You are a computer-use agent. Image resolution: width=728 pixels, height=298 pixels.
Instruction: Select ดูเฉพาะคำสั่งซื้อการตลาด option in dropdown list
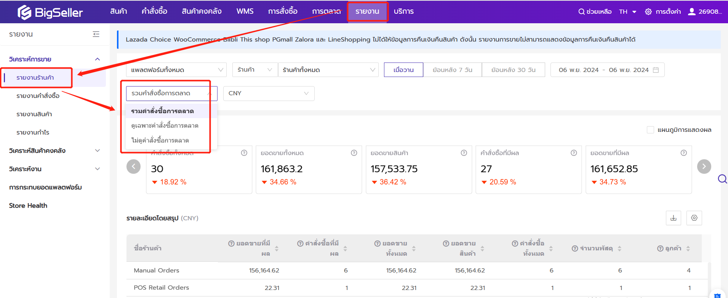click(165, 126)
